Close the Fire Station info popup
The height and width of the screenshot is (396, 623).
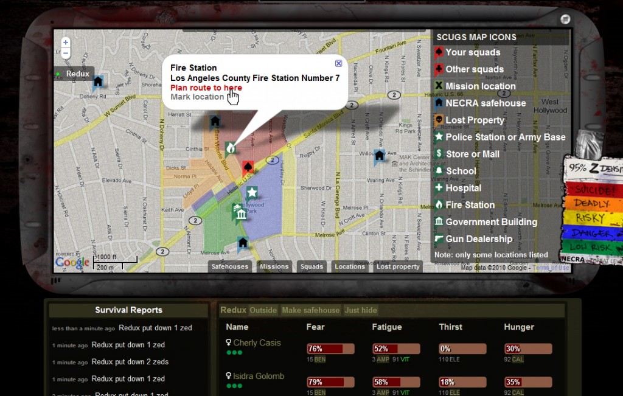pos(338,63)
